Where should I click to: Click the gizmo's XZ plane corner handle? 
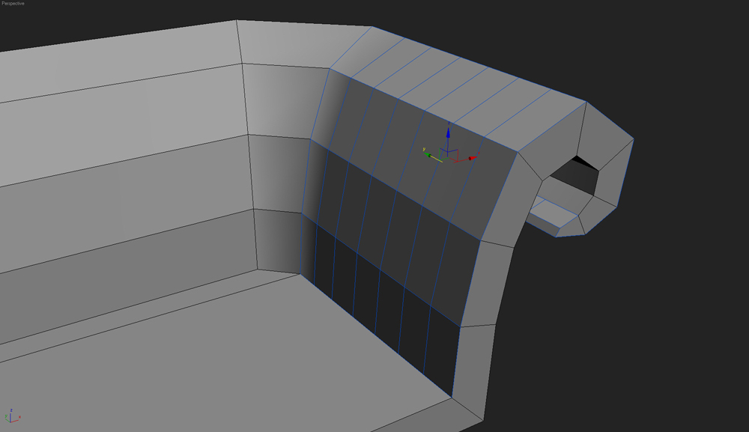[x=458, y=149]
